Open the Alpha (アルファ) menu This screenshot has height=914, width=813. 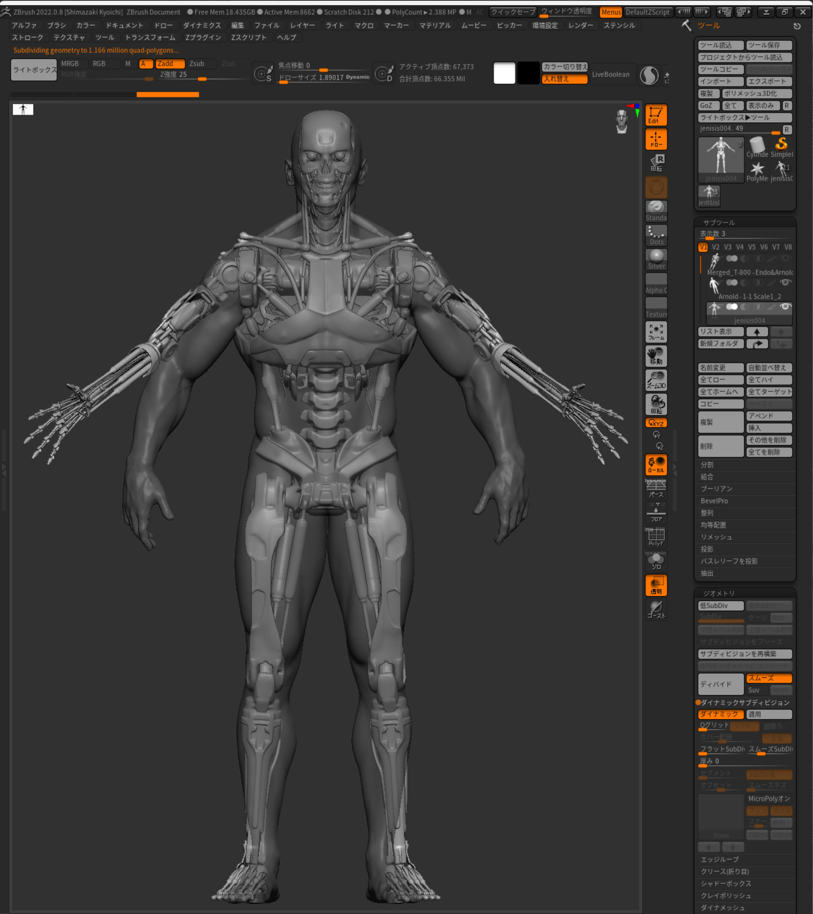point(25,25)
